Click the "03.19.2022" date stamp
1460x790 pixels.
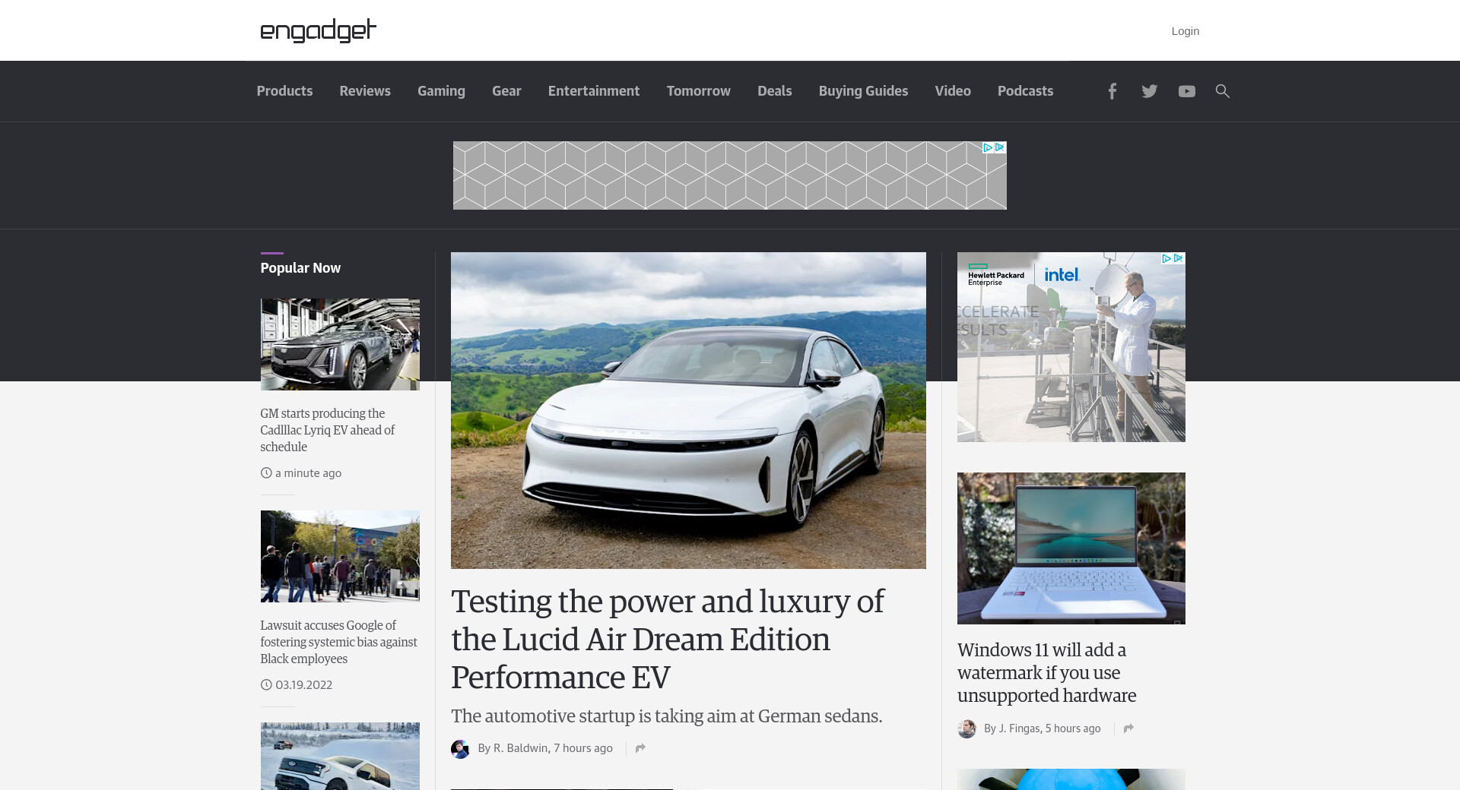click(x=303, y=685)
